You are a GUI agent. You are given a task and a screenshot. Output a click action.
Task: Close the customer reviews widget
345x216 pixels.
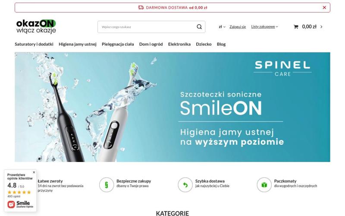pyautogui.click(x=34, y=172)
